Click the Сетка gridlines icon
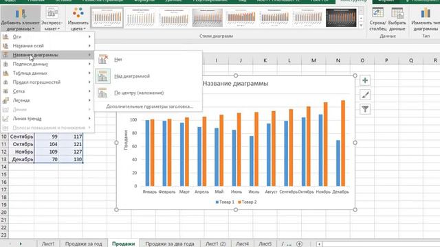440x247 pixels. [x=5, y=91]
